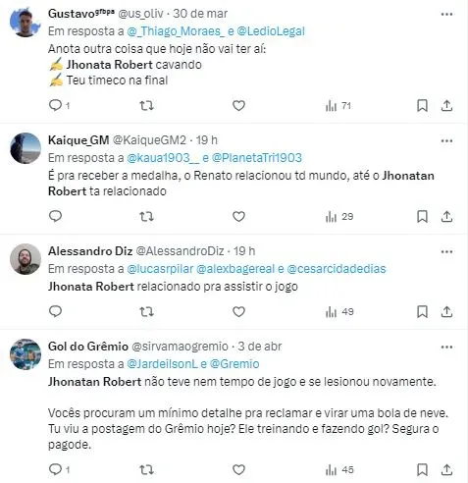Screen dimensions: 468x483
Task: Bookmark the Gol do Grêmio tweet
Action: [422, 469]
